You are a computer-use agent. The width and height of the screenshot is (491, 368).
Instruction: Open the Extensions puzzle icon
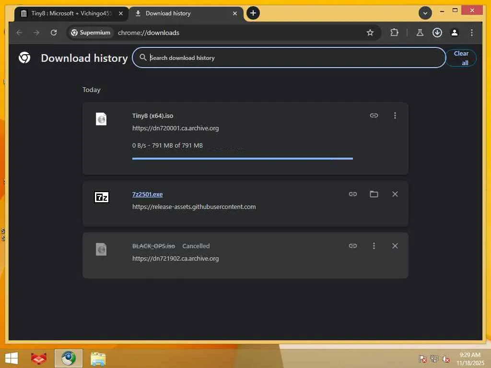[394, 33]
